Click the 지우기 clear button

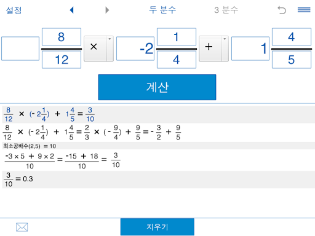pyautogui.click(x=157, y=227)
